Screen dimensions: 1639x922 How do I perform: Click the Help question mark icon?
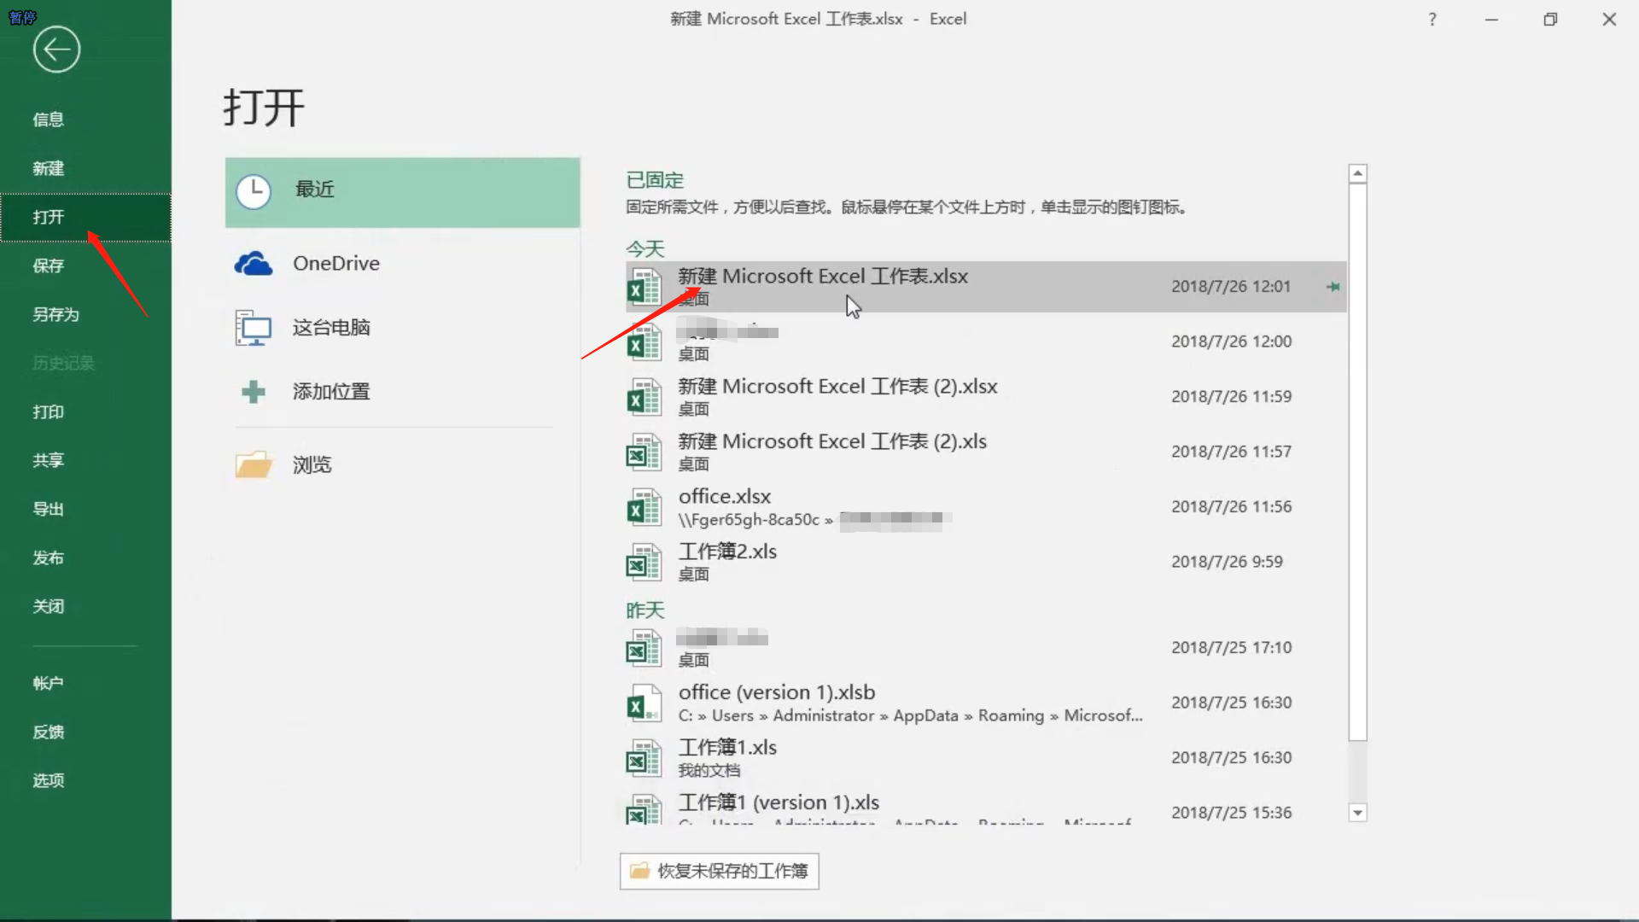[1432, 19]
